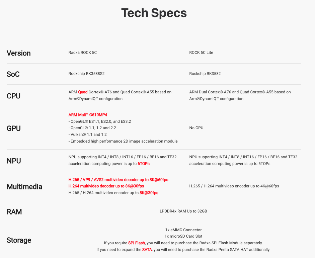Click the LPDDR4x RAM Up to 32GB text
Screen dimensions: 315x258
point(183,211)
